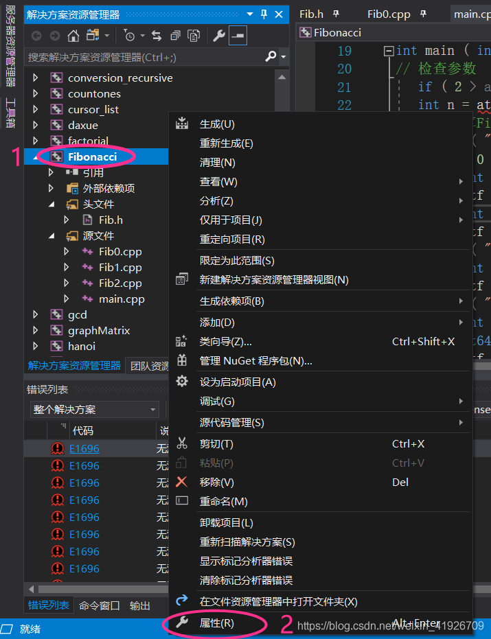Switch to the Fib0.cpp editor tab
Screen dimensions: 491x639
coord(388,14)
